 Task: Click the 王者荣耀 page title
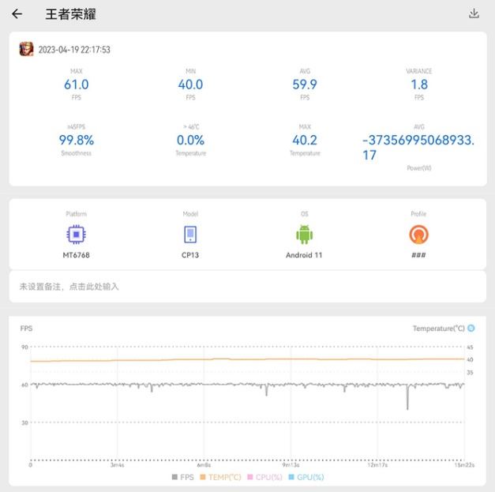[70, 14]
